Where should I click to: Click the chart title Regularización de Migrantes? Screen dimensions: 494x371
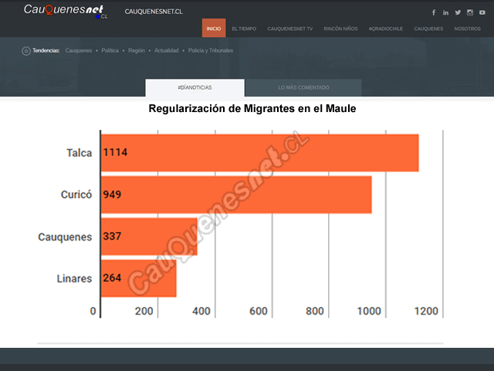[x=252, y=108]
